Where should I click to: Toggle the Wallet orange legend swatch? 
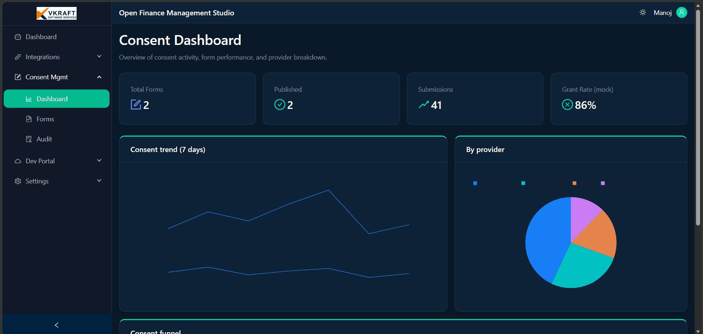tap(574, 183)
